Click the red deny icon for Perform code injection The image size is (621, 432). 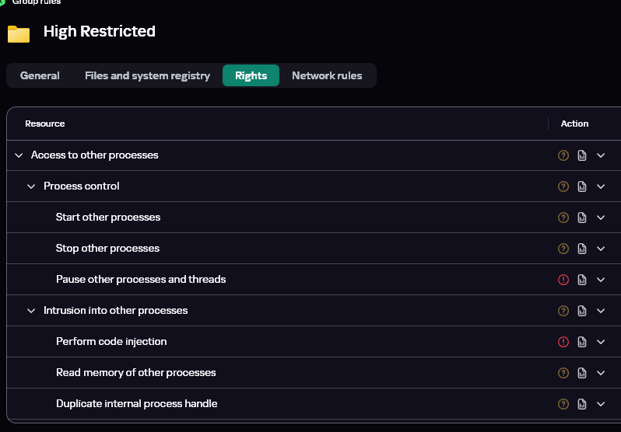click(x=563, y=342)
